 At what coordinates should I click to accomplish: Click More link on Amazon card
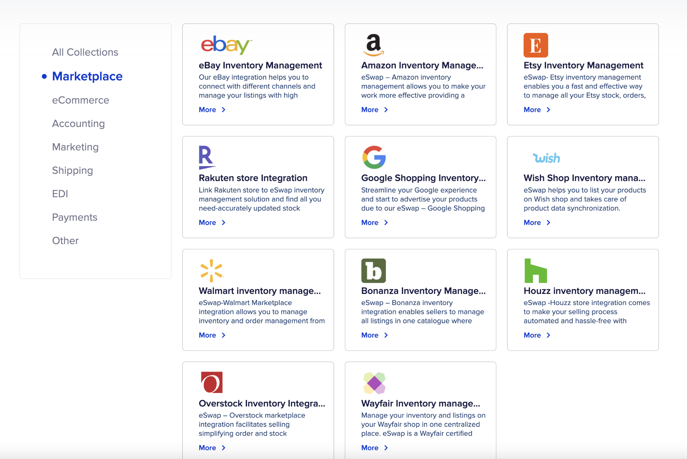click(x=375, y=110)
